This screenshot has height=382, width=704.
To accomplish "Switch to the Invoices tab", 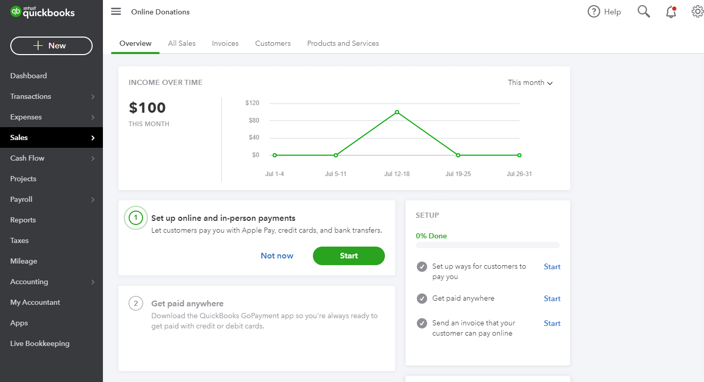I will (225, 43).
